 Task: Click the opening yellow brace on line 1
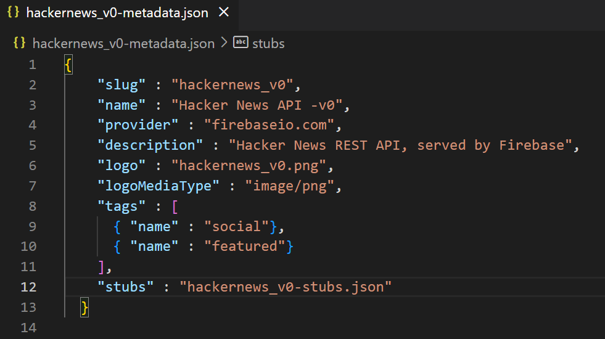point(68,65)
